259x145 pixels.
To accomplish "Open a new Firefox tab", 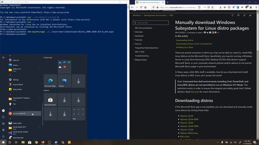I will click(x=168, y=2).
